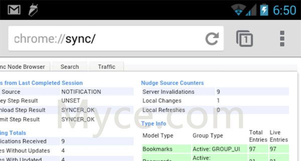Screen dimensions: 301x161
Task: Open Chrome's three-dot overflow menu
Action: (282, 39)
